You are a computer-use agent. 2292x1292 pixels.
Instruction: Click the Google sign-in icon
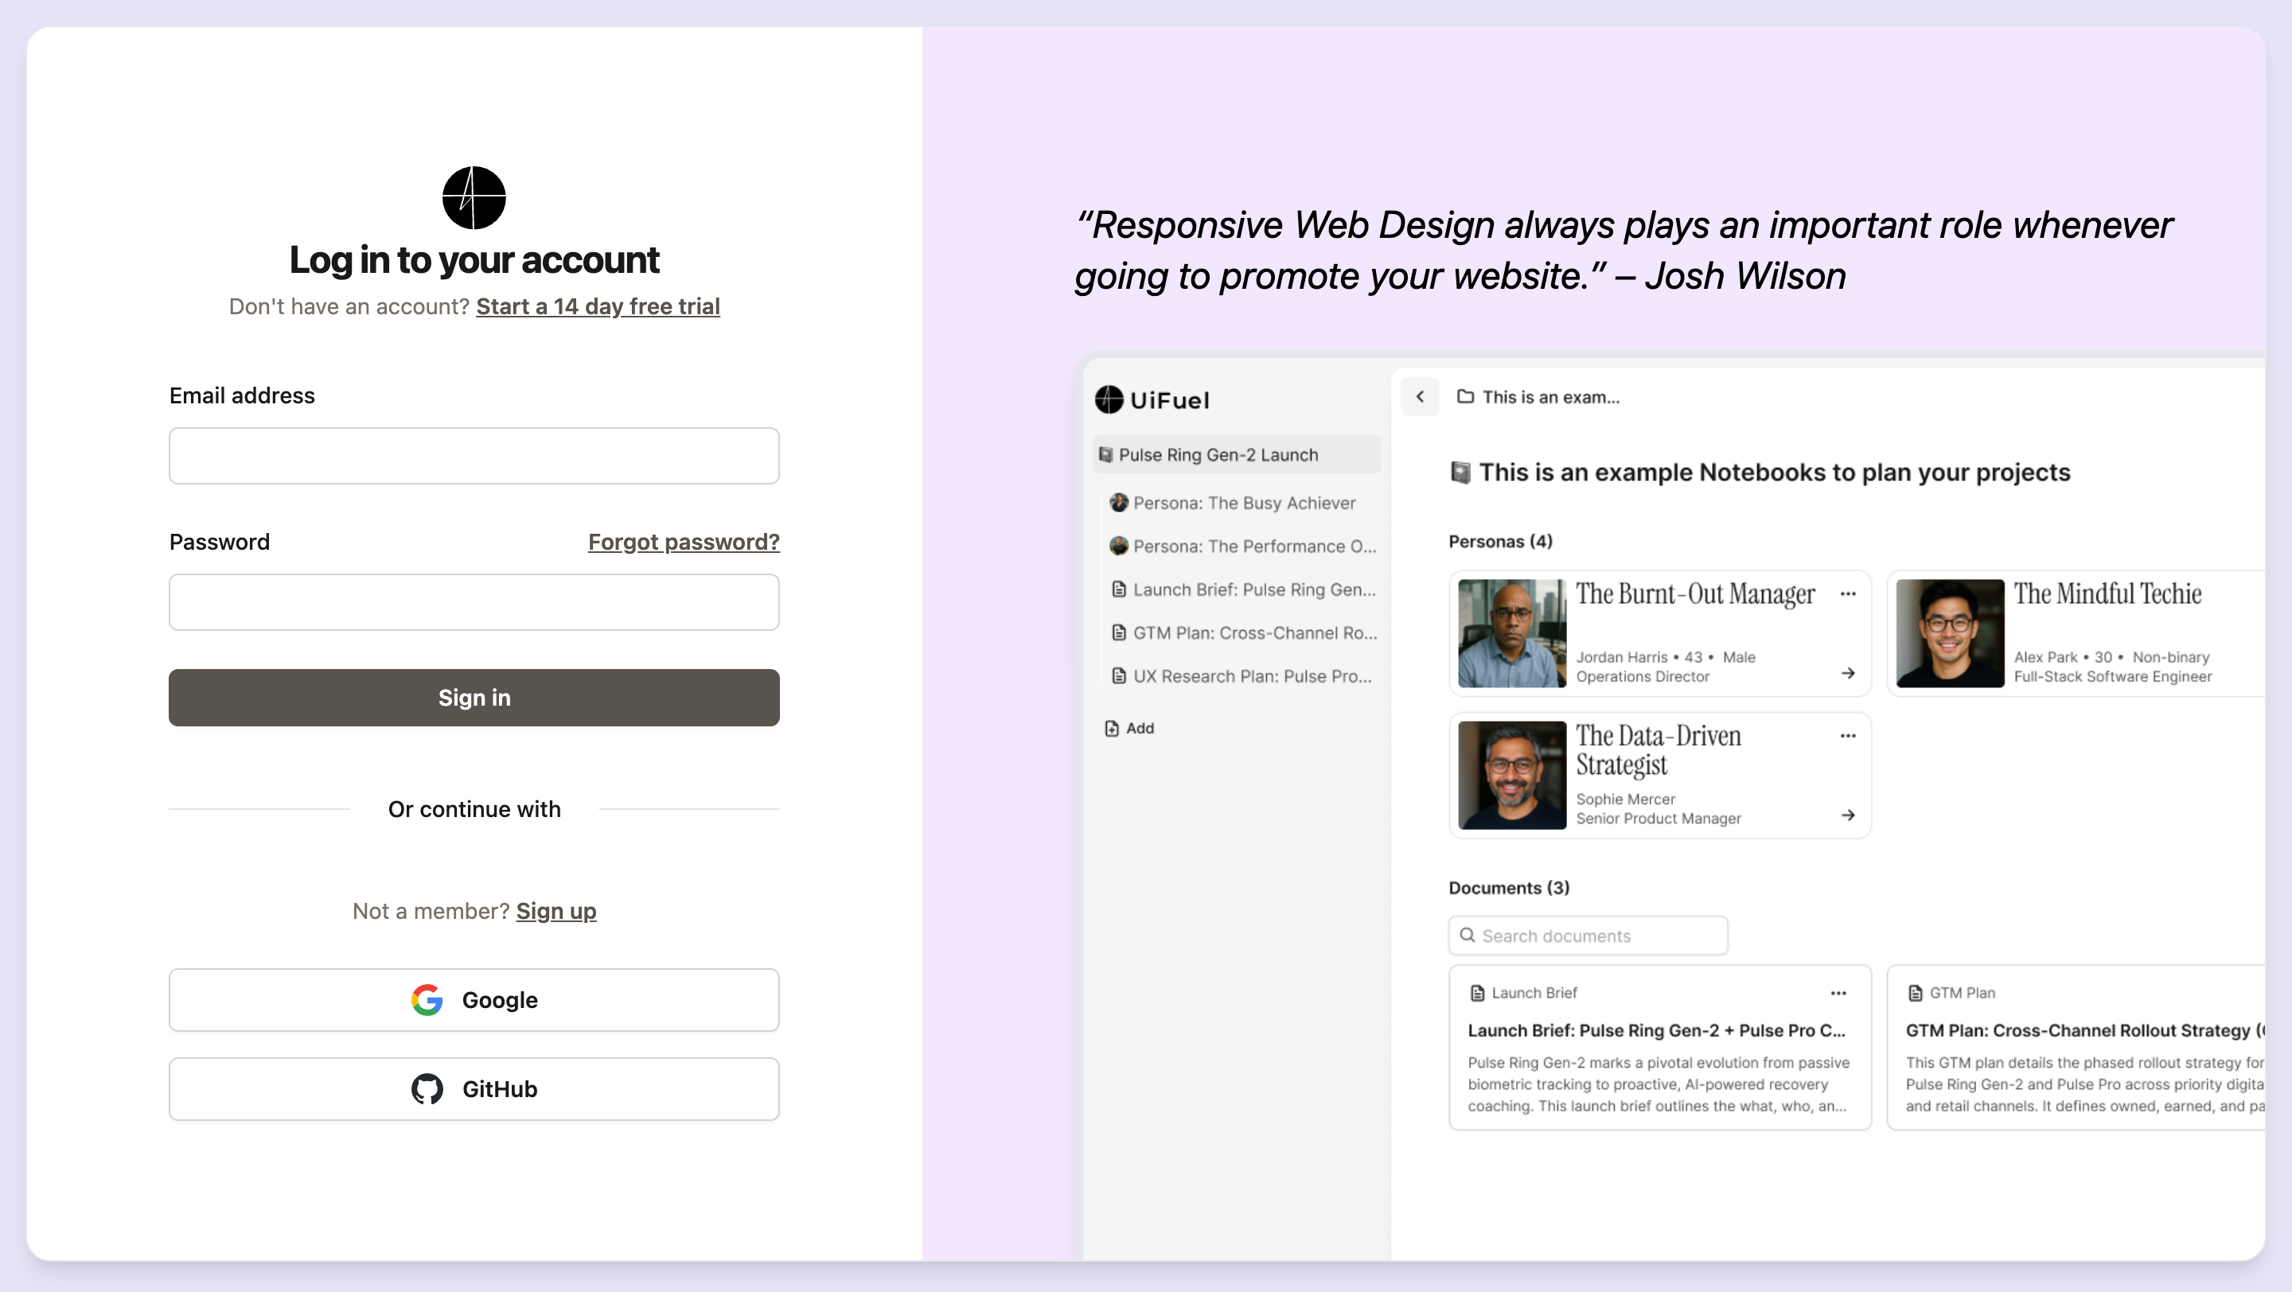428,999
